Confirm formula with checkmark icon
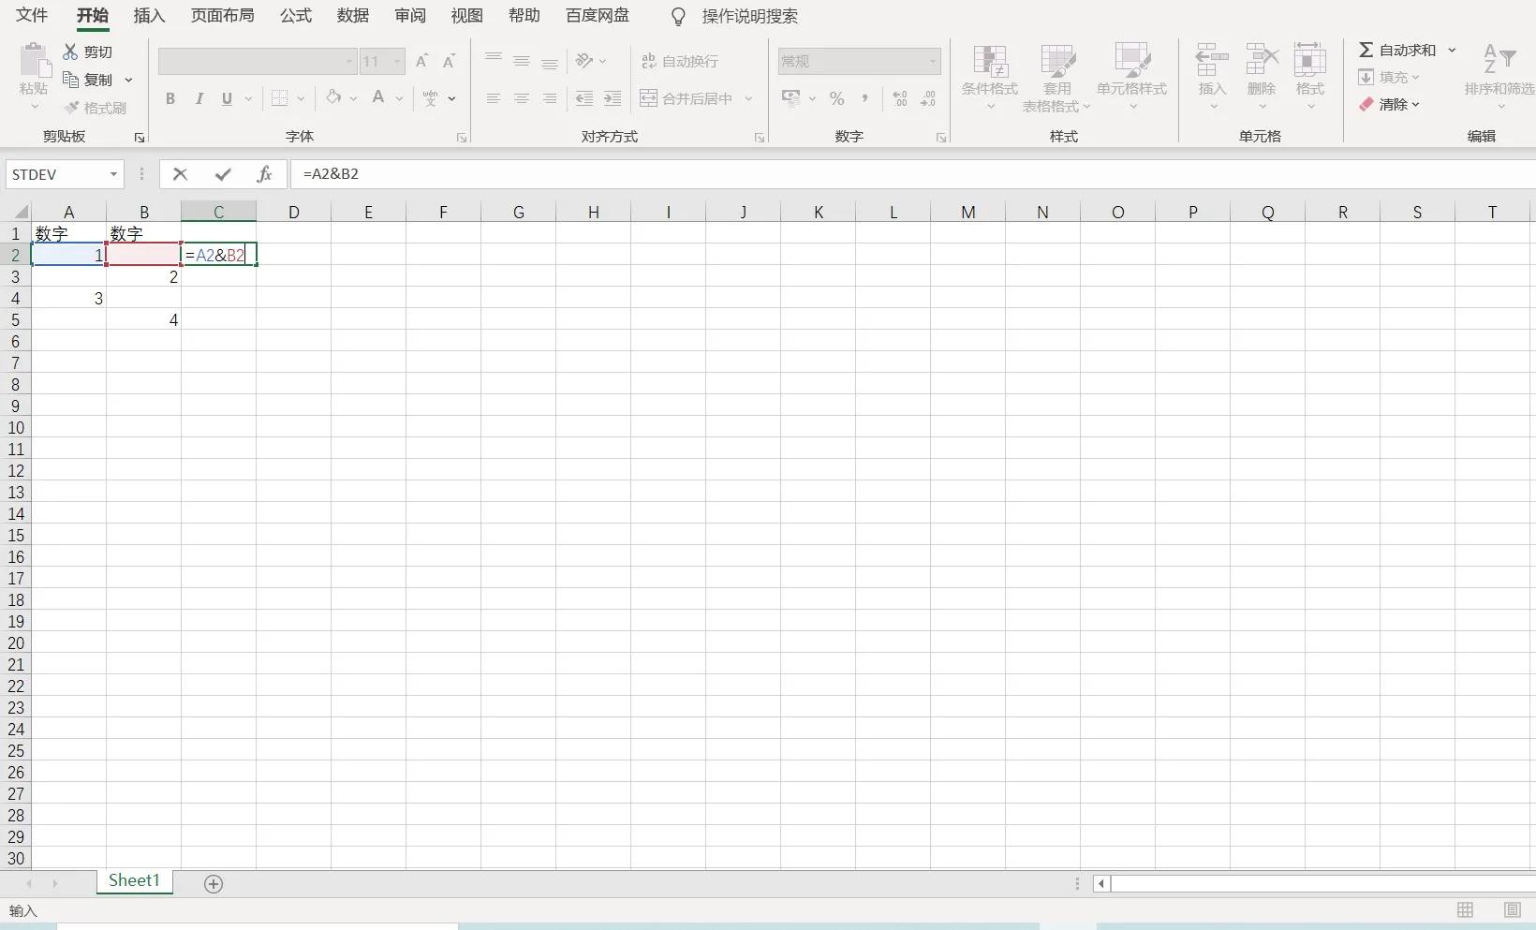Image resolution: width=1536 pixels, height=930 pixels. pyautogui.click(x=223, y=174)
